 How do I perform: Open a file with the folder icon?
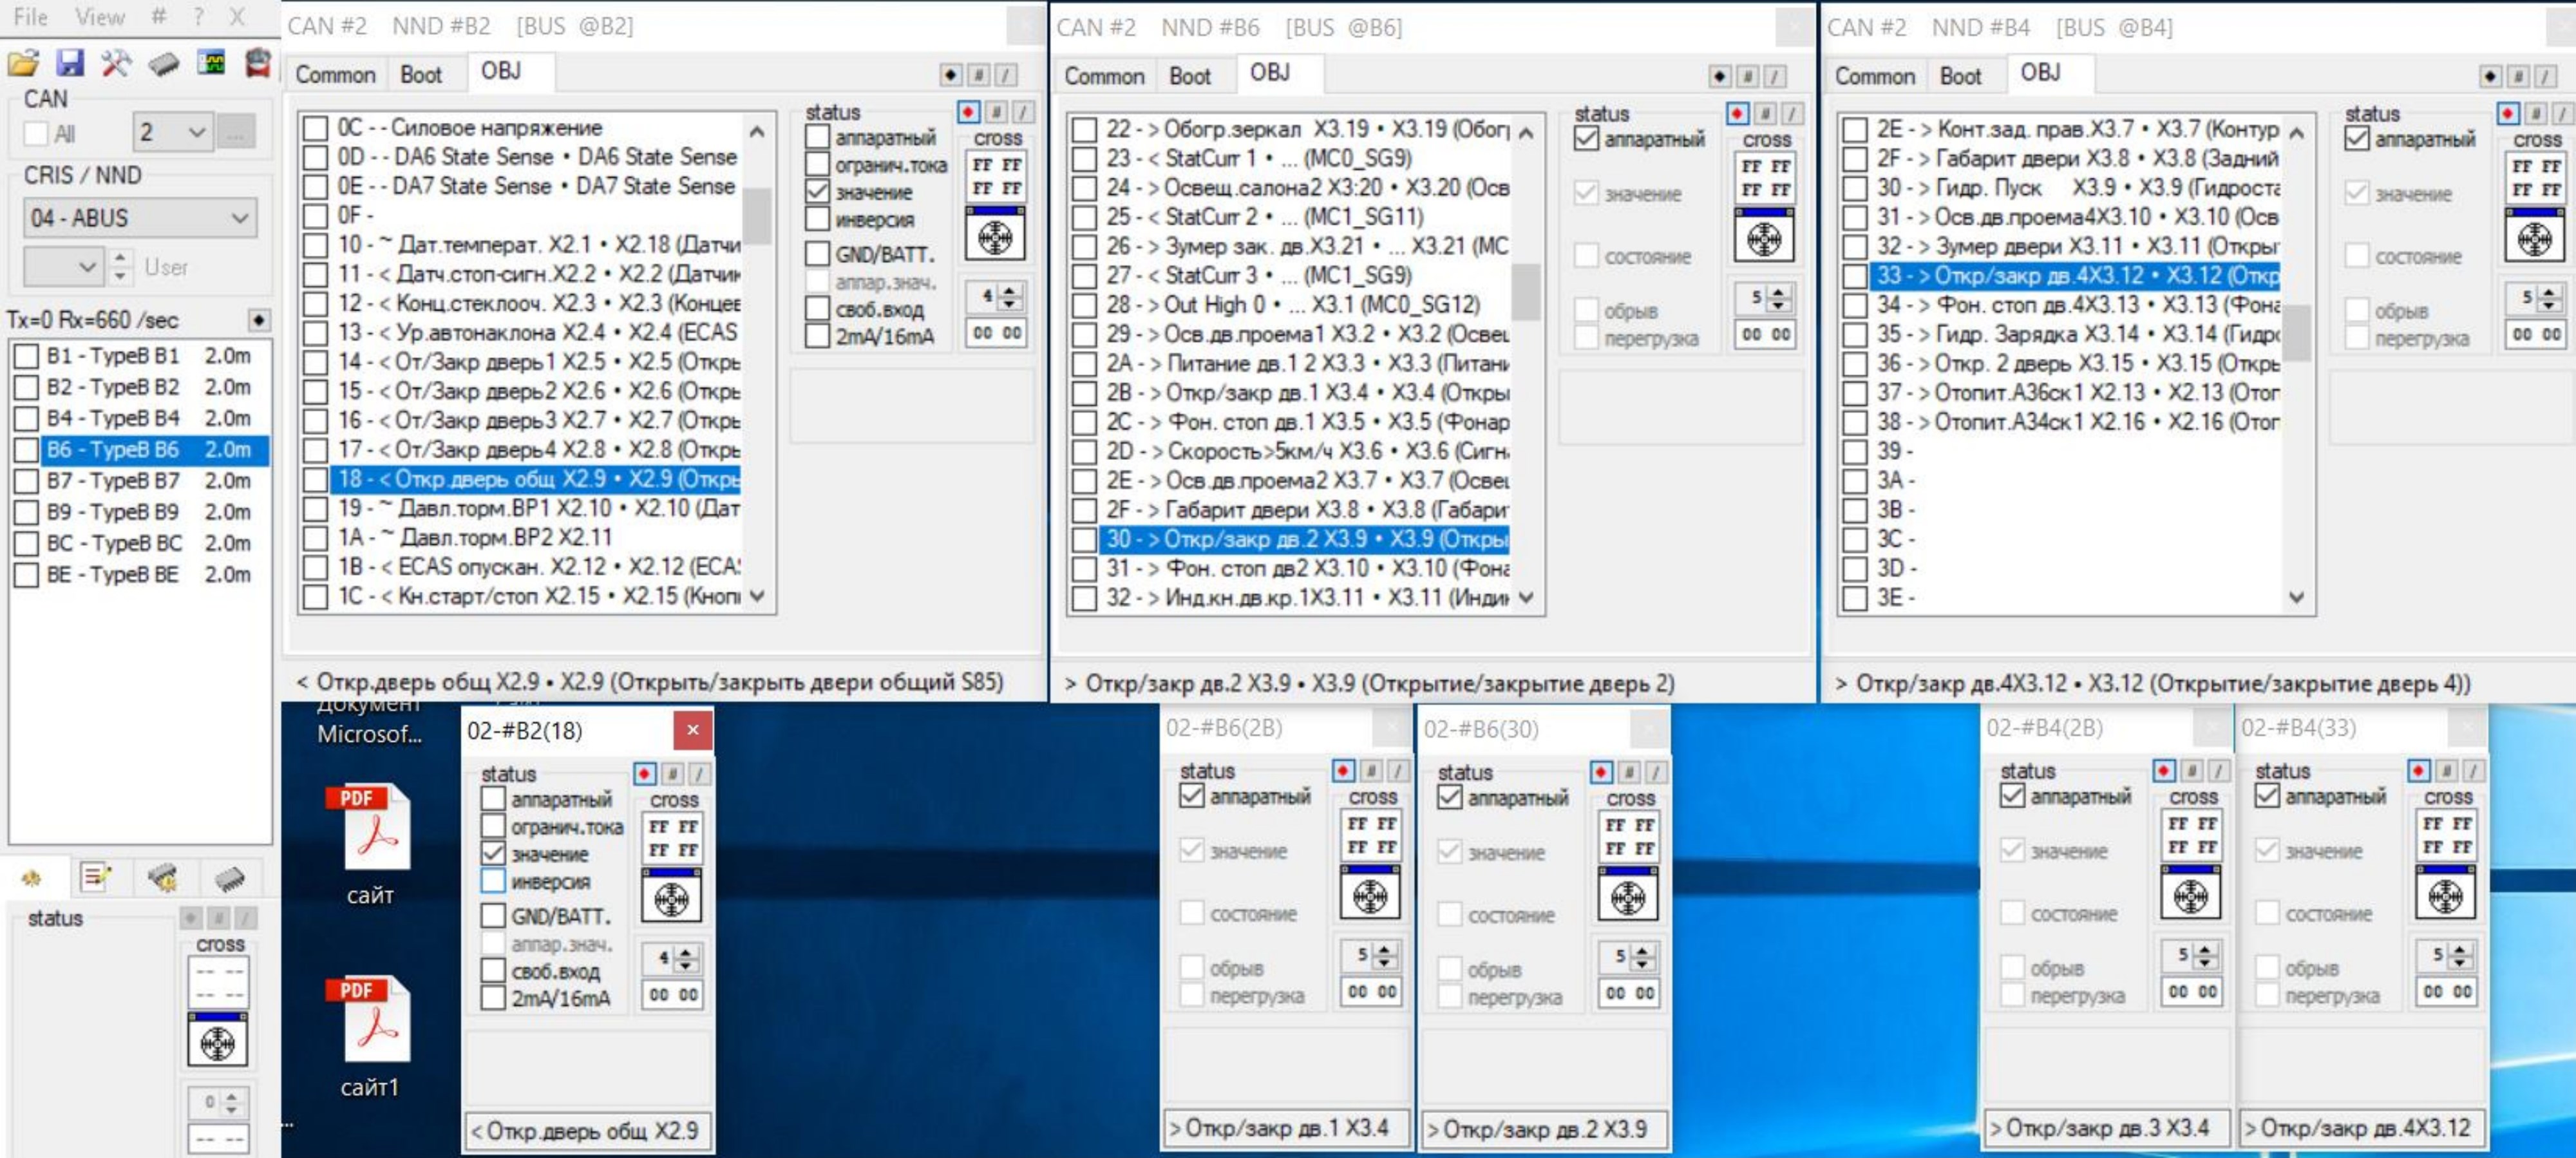point(23,63)
